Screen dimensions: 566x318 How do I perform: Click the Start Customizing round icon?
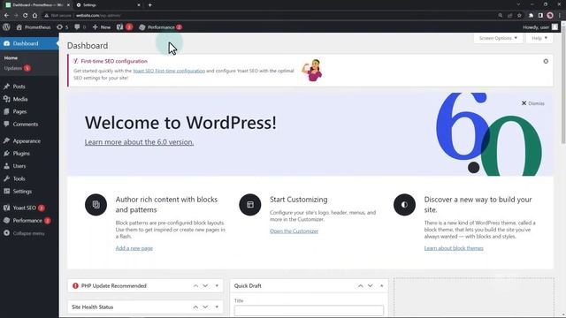(250, 205)
